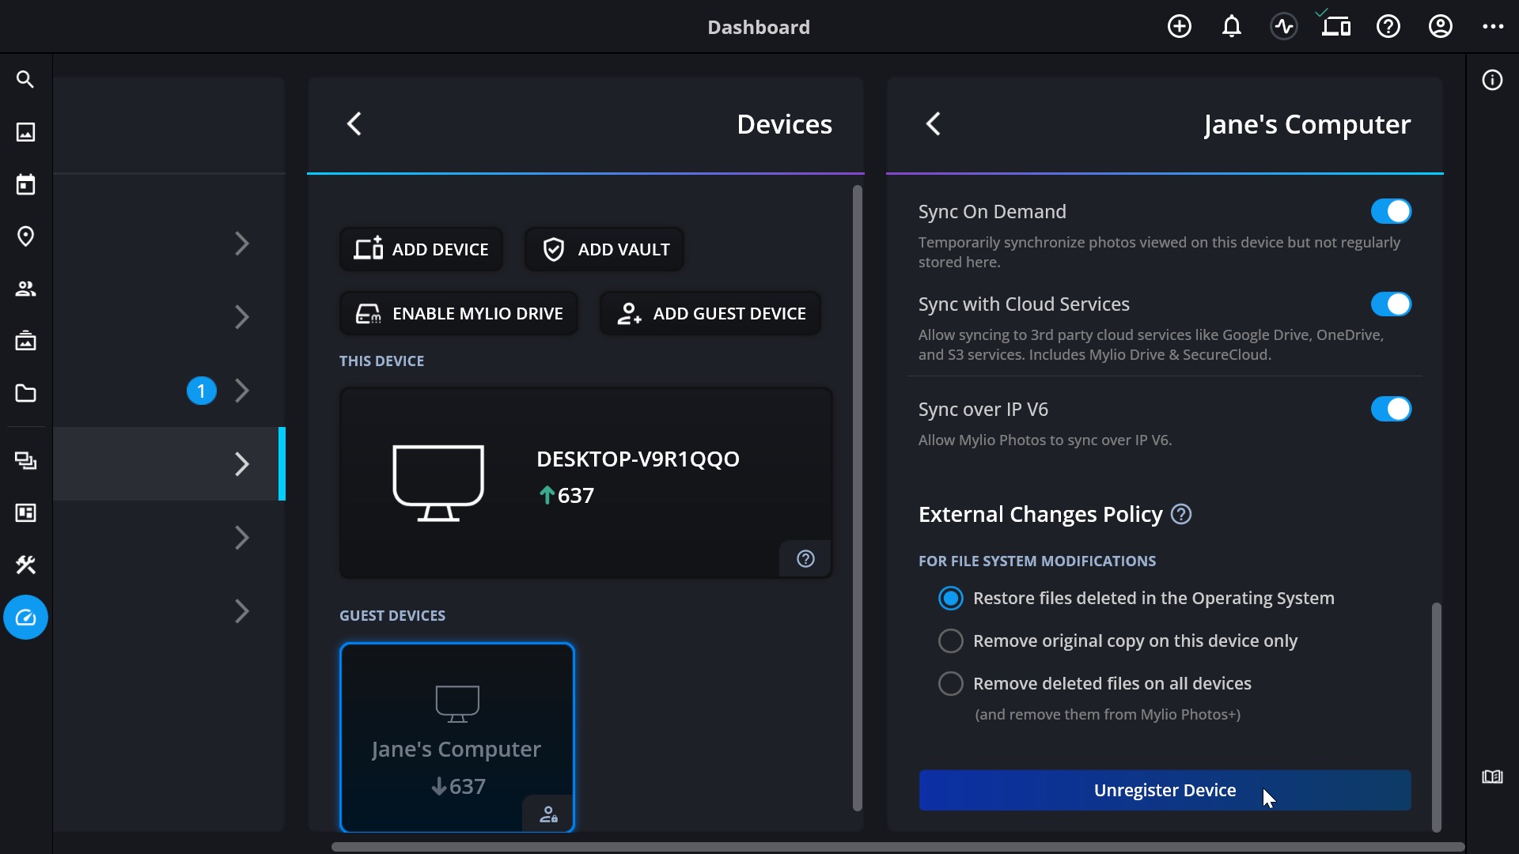Click External Changes Policy help icon
The height and width of the screenshot is (854, 1519).
point(1181,515)
